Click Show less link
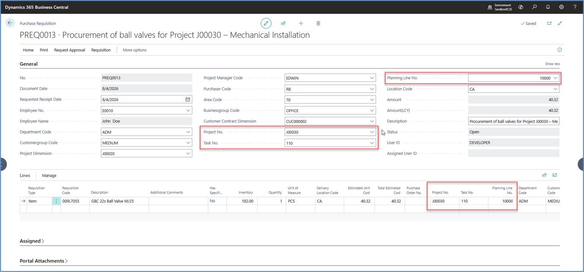The image size is (584, 272). (552, 64)
